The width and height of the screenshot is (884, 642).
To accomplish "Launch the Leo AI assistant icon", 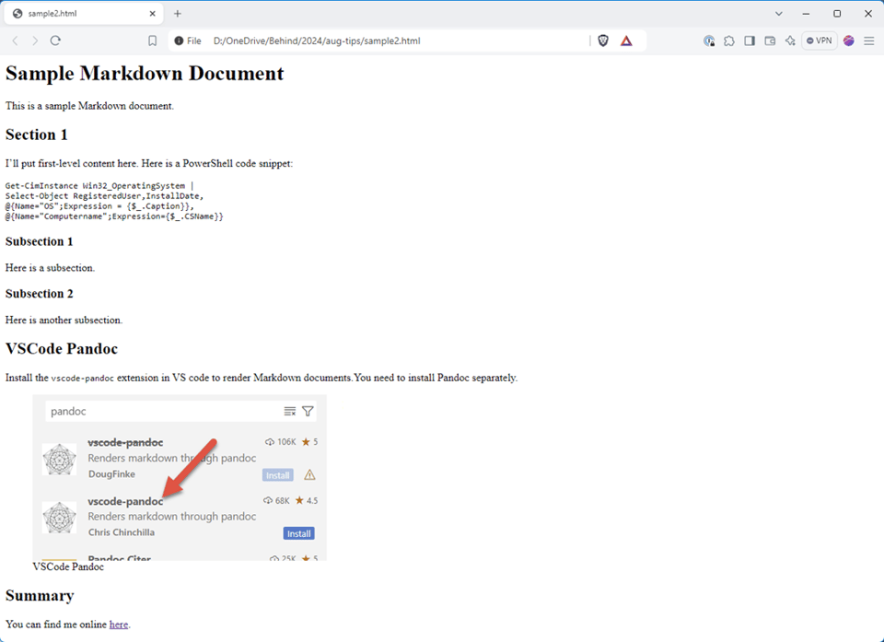I will 790,41.
